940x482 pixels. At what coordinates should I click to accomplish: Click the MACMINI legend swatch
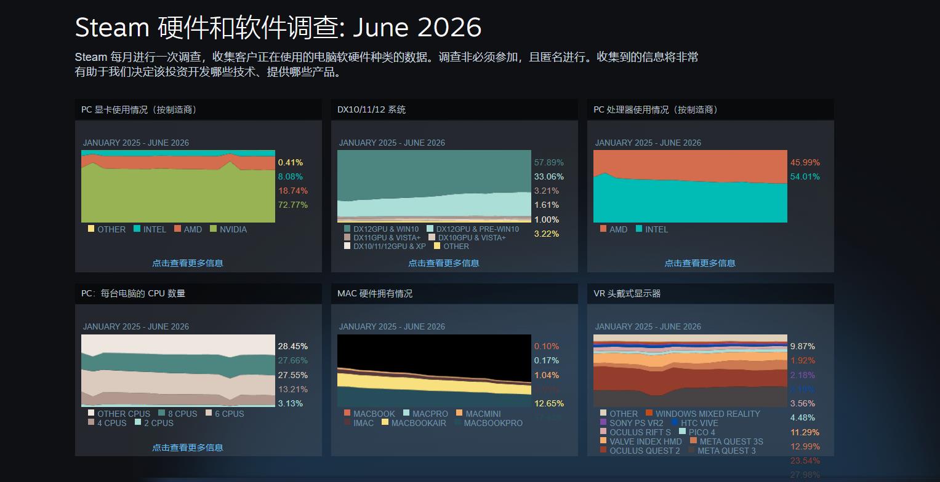(459, 413)
